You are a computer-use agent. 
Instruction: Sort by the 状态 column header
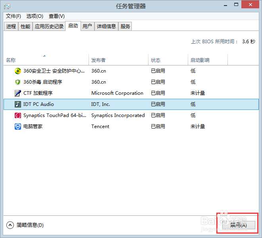pos(168,59)
